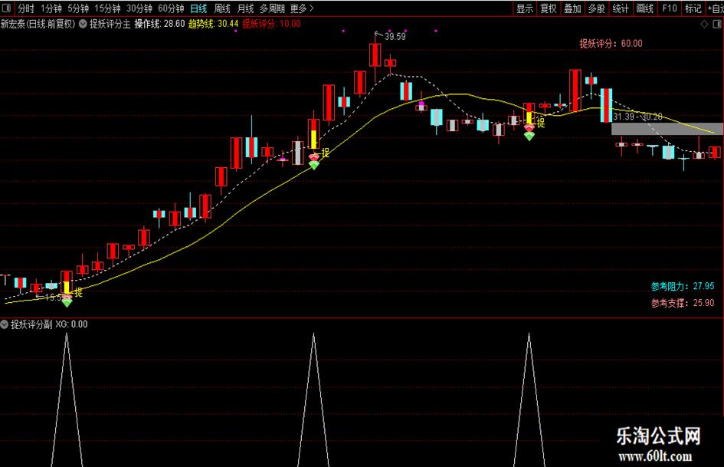
Task: Click the 叠加 overlay button
Action: click(572, 8)
